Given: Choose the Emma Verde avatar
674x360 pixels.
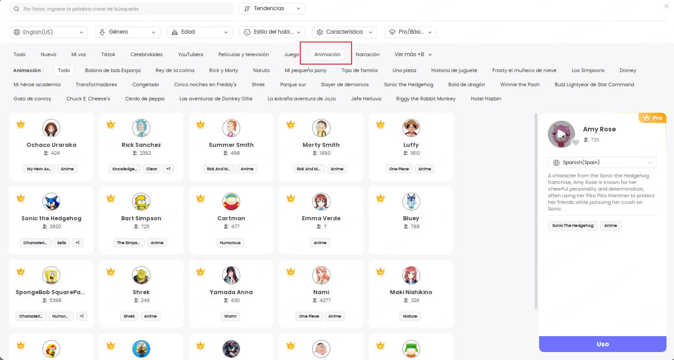Looking at the screenshot, I should click(321, 202).
